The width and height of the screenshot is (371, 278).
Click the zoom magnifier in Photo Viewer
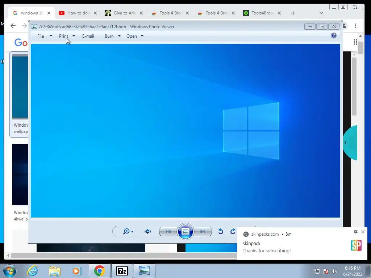tap(126, 231)
